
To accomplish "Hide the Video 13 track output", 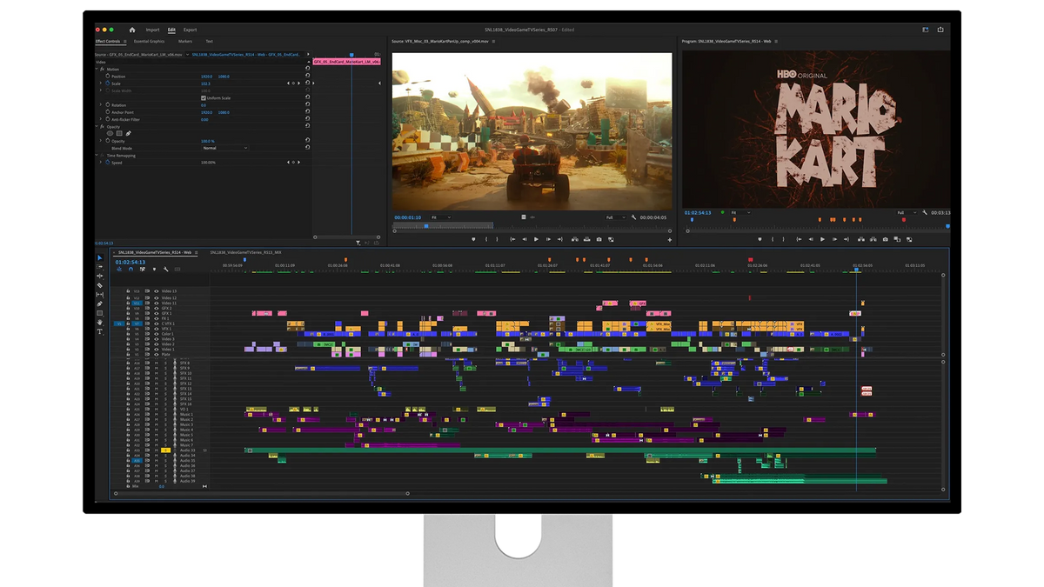I will point(157,291).
